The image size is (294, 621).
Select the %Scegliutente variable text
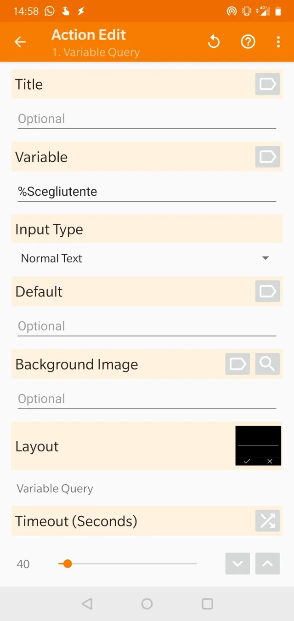57,192
